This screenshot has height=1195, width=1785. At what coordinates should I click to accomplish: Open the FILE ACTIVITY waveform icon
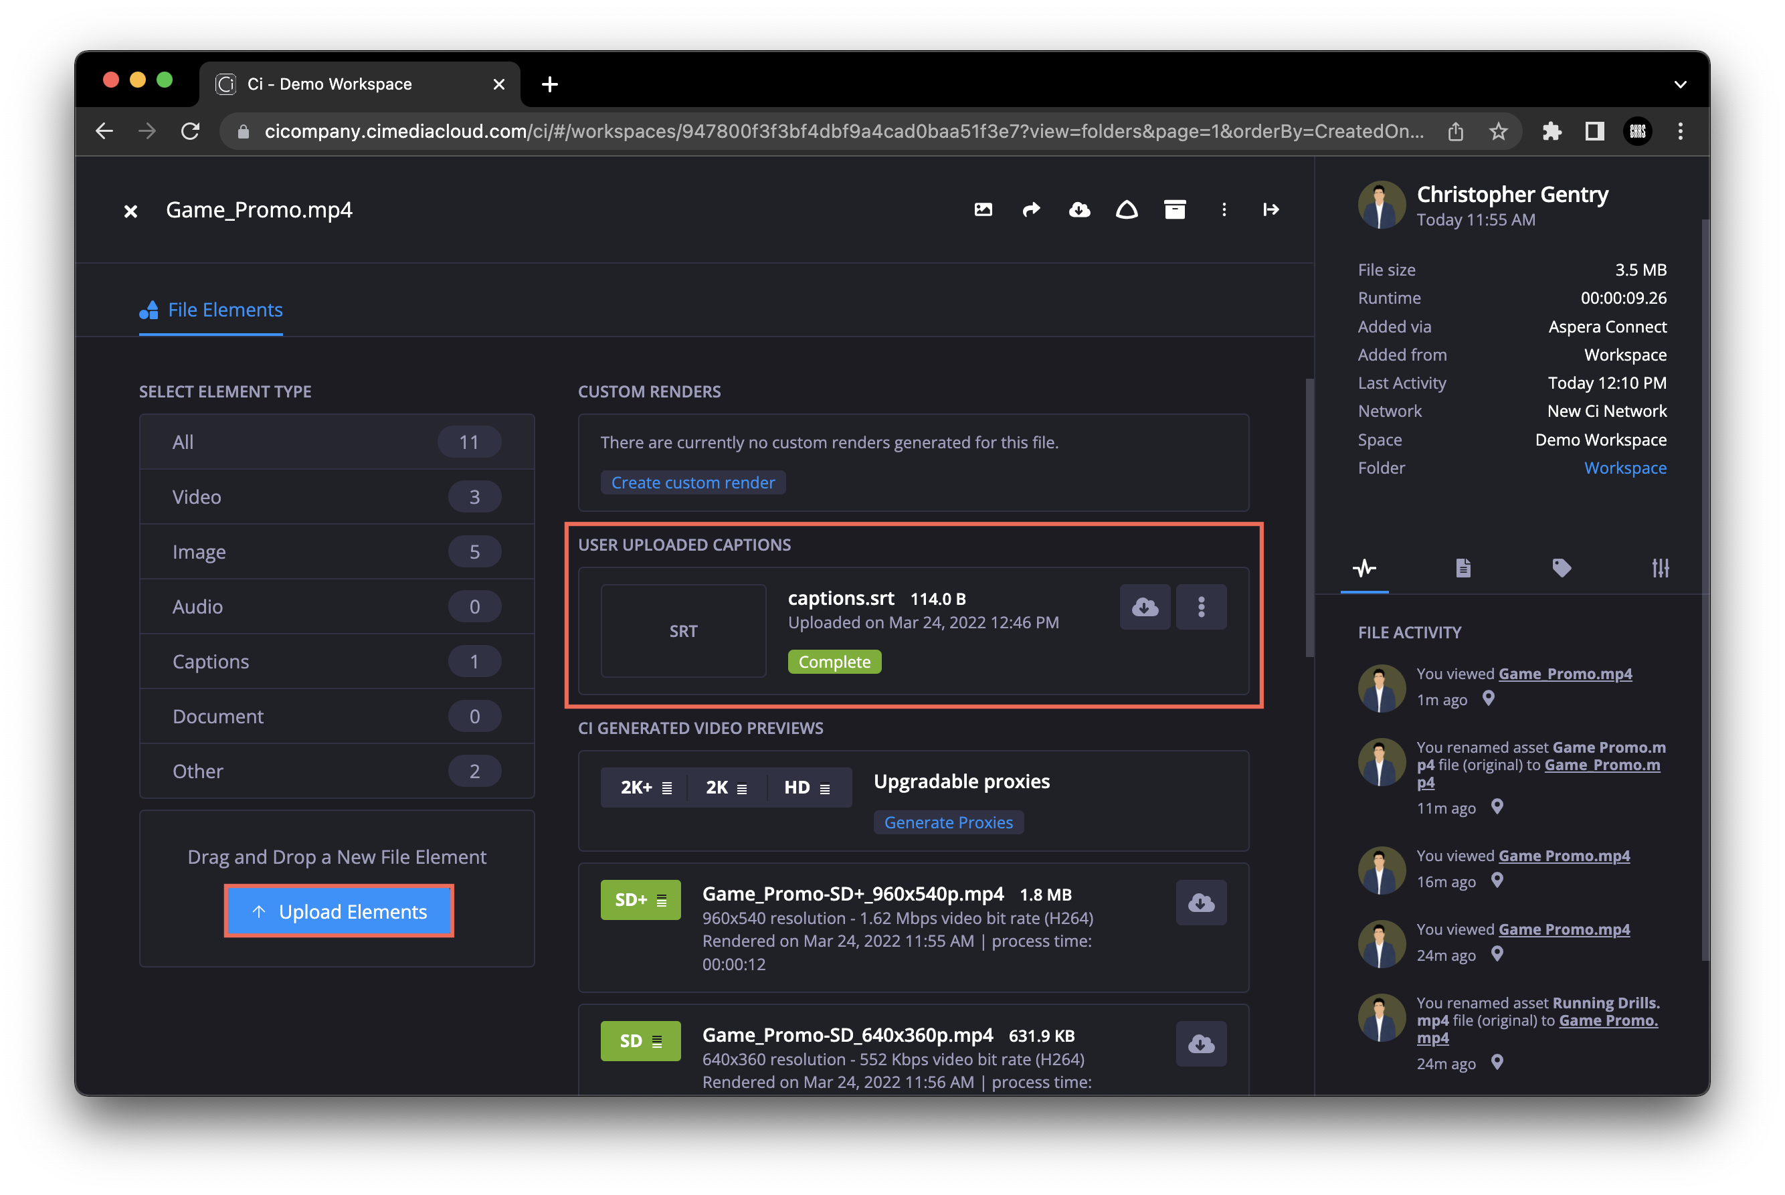point(1365,569)
